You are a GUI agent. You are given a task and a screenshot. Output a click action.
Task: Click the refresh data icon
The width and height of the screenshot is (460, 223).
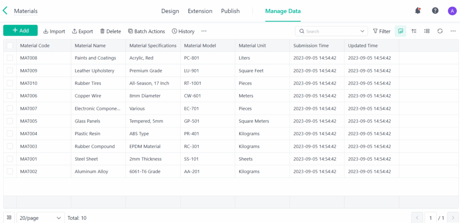tap(440, 31)
